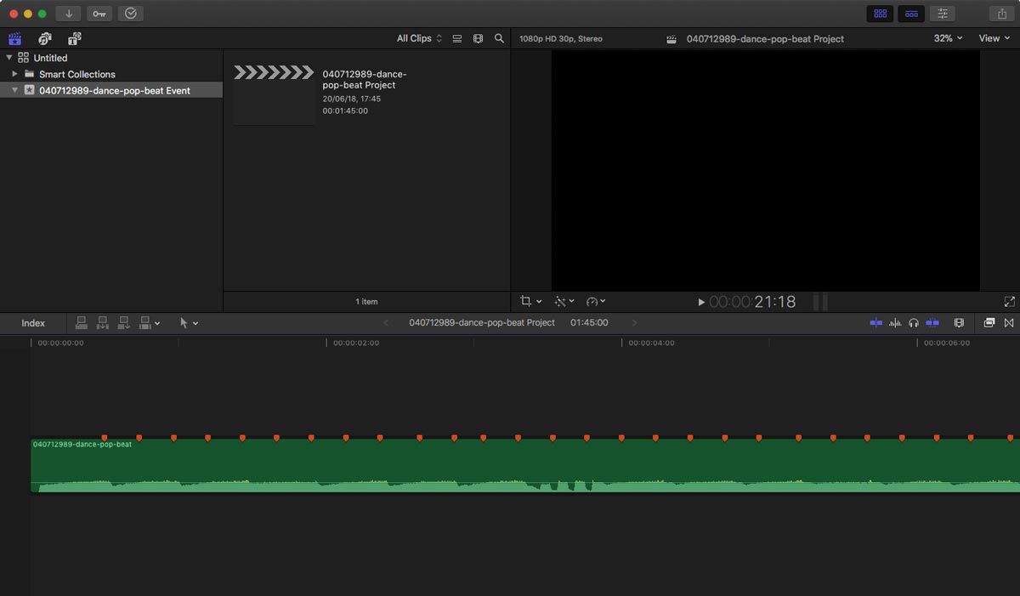
Task: Collapse the Untitled library
Action: (x=8, y=58)
